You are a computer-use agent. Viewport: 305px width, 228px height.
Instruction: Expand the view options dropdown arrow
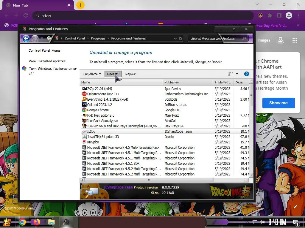point(237,74)
